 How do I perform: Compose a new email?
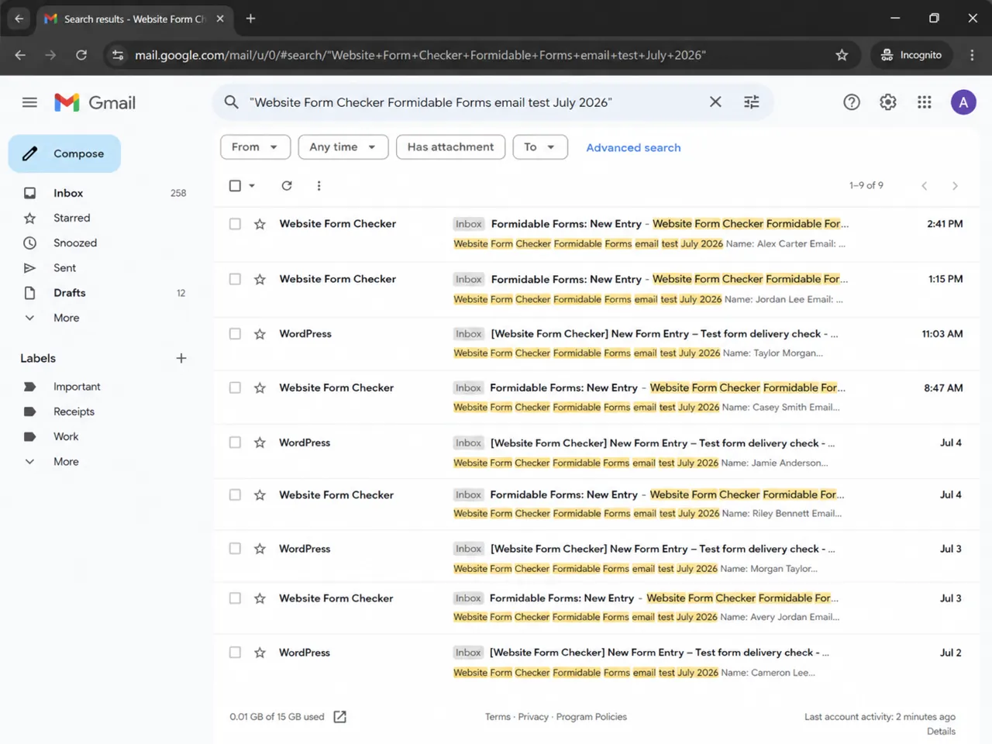(x=64, y=153)
